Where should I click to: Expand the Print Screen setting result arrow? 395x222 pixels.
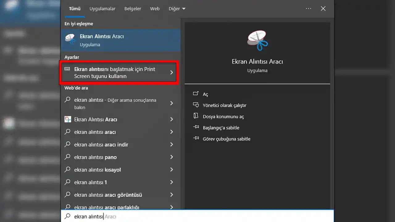pyautogui.click(x=172, y=72)
